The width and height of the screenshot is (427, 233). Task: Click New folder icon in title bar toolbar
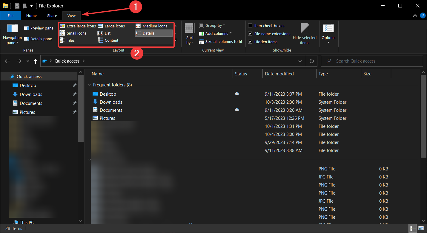coord(24,6)
